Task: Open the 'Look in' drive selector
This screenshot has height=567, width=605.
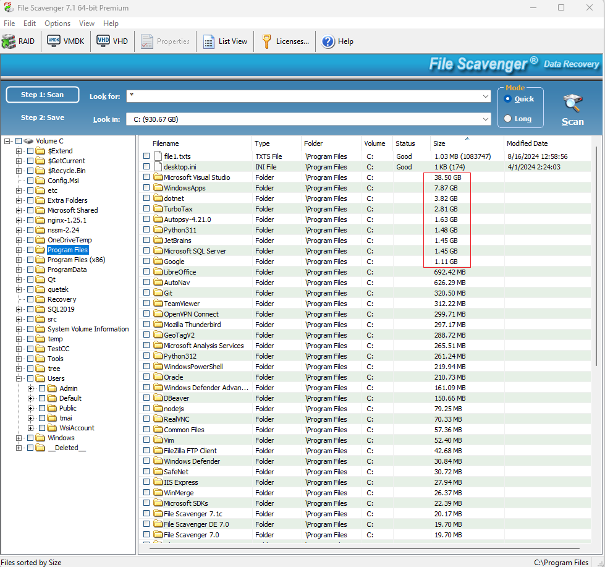Action: pos(484,120)
